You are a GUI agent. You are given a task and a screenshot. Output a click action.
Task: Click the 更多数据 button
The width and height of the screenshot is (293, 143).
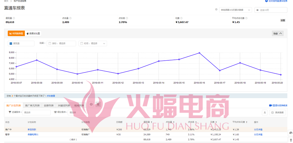tap(277, 112)
